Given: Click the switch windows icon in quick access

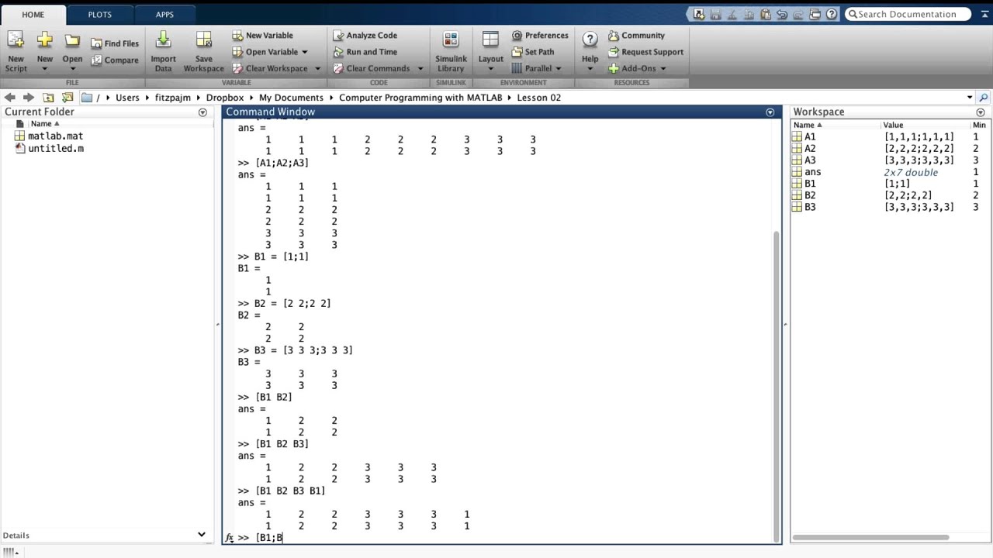Looking at the screenshot, I should tap(815, 14).
